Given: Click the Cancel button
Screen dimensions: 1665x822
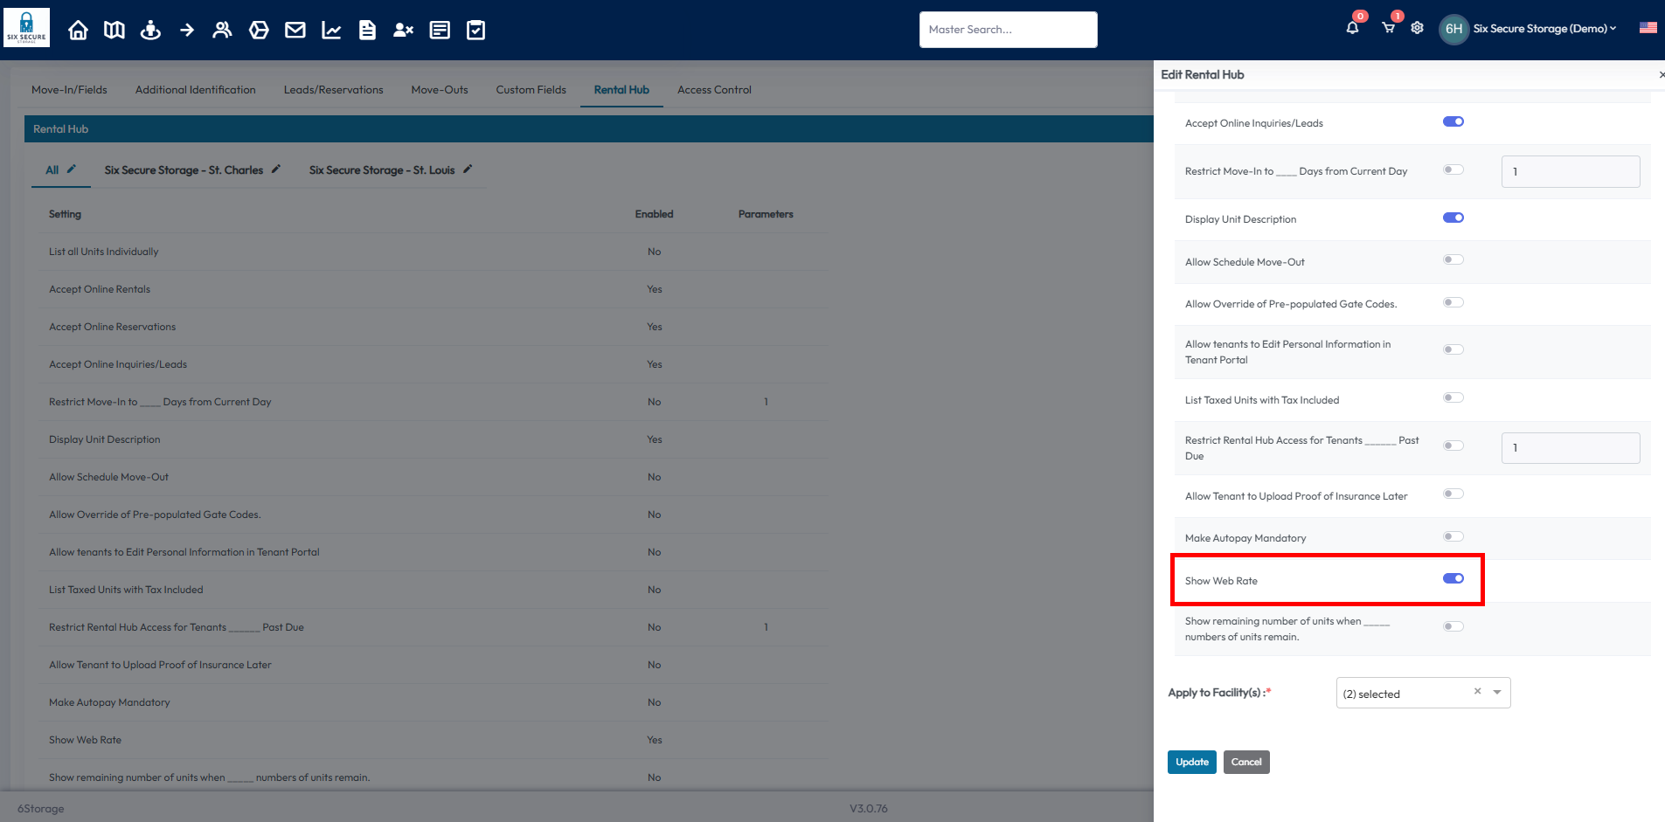Looking at the screenshot, I should [1245, 762].
